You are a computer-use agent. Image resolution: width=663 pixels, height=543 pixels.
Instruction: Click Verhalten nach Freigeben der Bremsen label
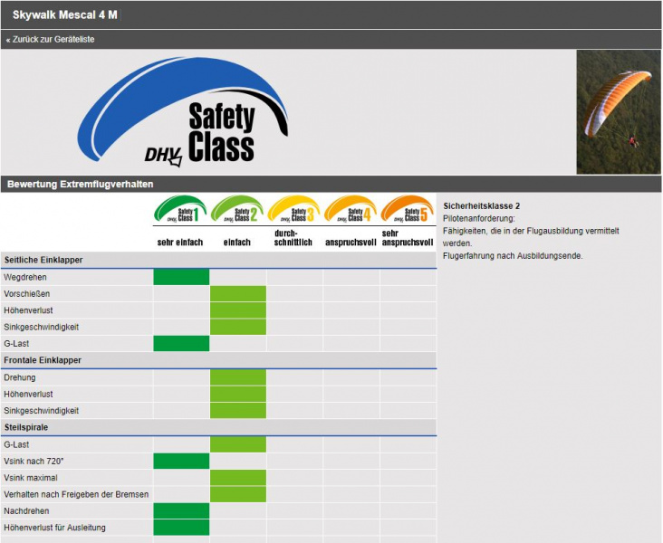tap(76, 494)
